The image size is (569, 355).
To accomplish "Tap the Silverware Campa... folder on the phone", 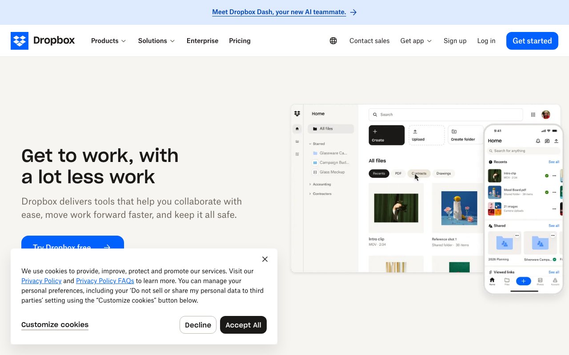I will tap(540, 243).
